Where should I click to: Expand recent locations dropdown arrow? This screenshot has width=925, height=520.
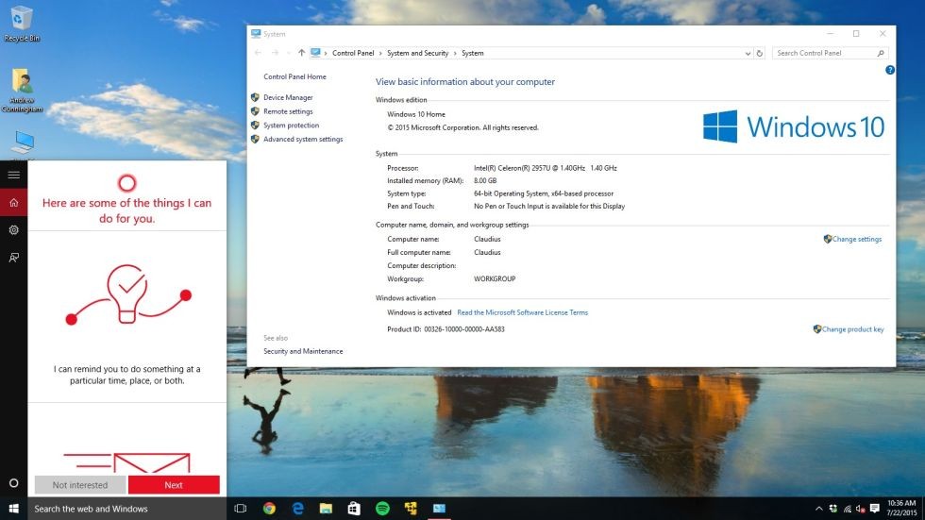tap(289, 53)
